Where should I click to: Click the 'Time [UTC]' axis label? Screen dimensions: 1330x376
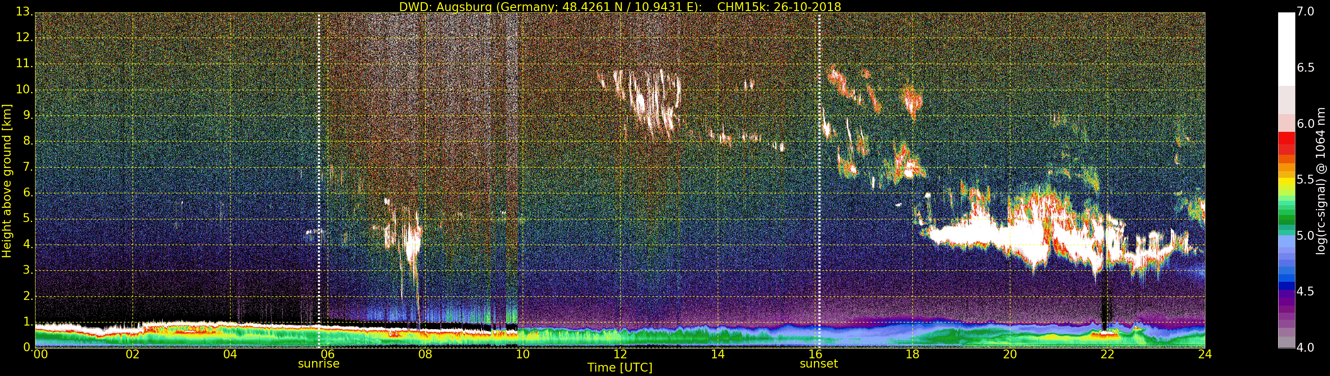tap(620, 368)
